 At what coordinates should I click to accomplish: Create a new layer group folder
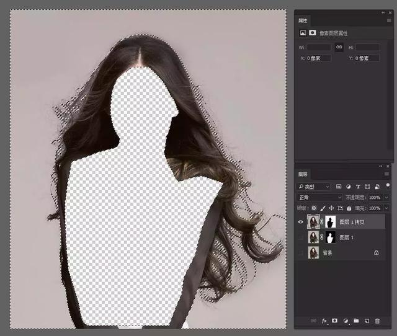355,321
